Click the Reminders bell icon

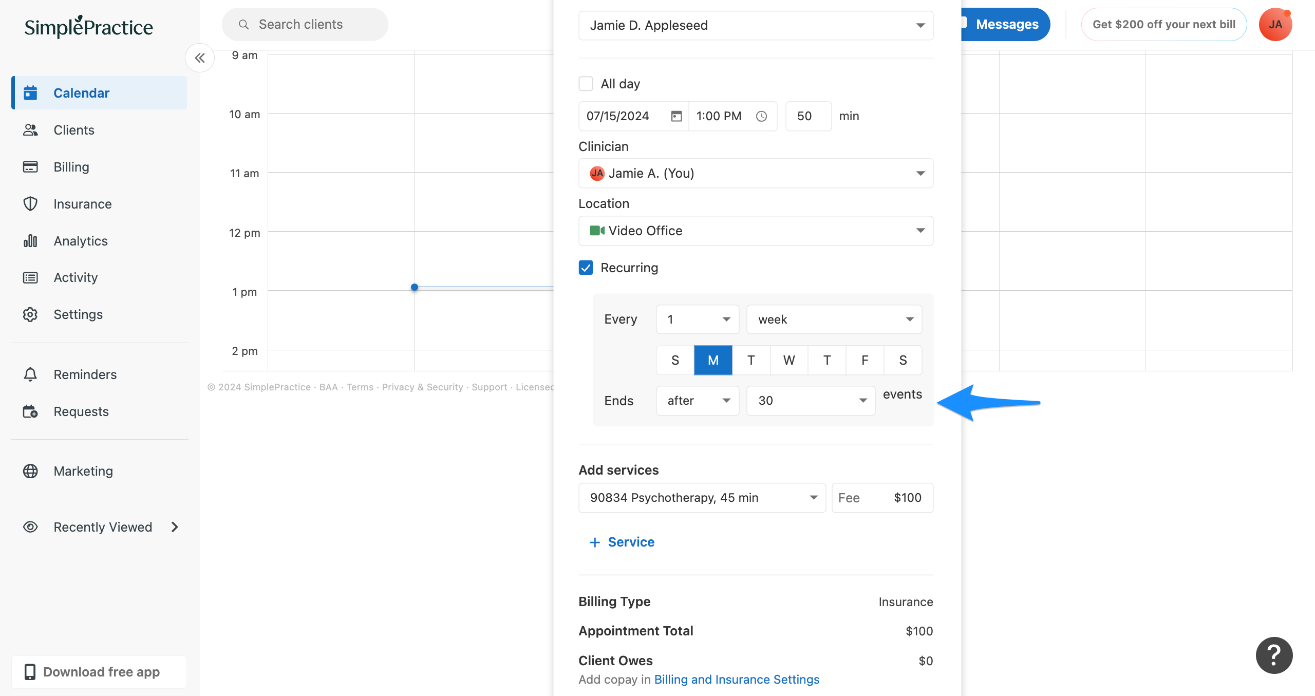30,374
